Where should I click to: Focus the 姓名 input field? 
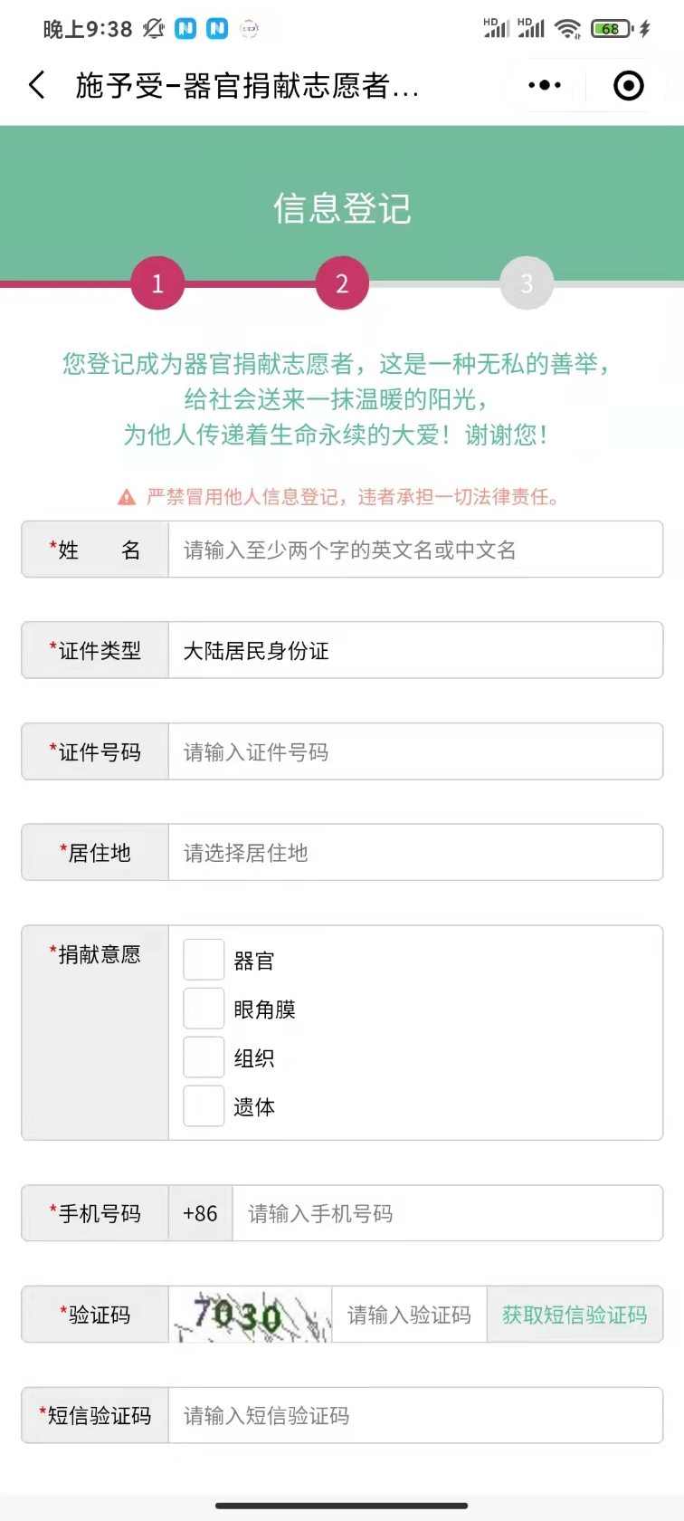pyautogui.click(x=414, y=550)
